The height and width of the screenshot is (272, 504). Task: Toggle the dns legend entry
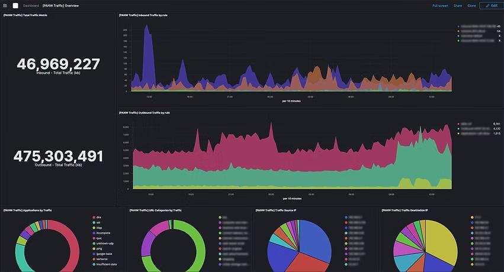click(98, 217)
